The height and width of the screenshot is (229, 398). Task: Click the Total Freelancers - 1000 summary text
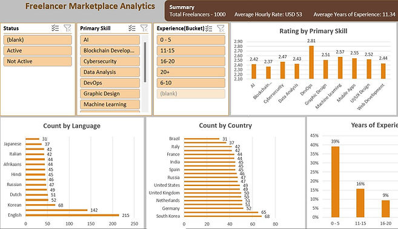click(x=197, y=15)
